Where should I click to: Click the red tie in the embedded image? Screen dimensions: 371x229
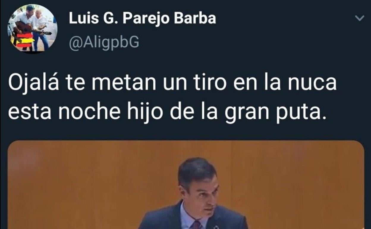pyautogui.click(x=197, y=225)
